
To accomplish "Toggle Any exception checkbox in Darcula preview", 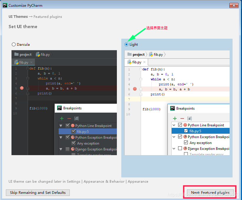I will click(74, 143).
